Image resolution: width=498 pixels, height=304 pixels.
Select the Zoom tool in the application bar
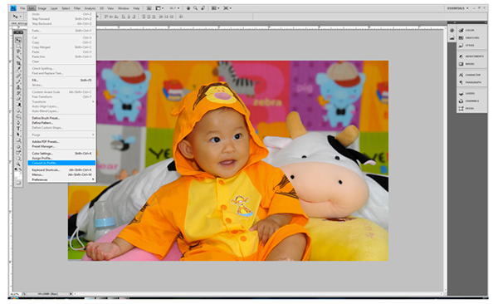195,8
